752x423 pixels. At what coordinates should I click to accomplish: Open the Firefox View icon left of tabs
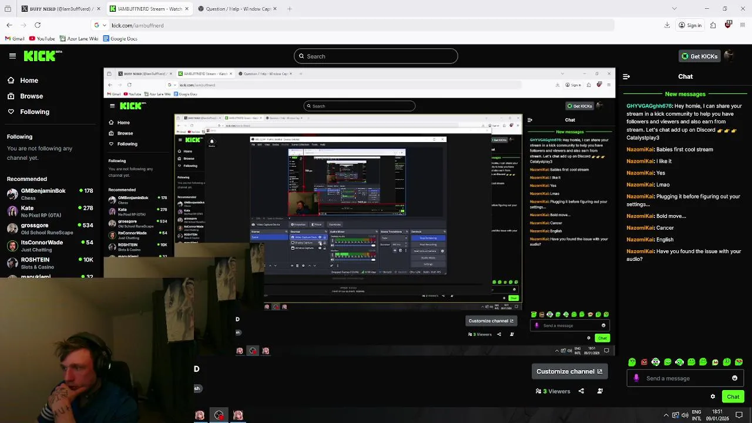pyautogui.click(x=8, y=9)
